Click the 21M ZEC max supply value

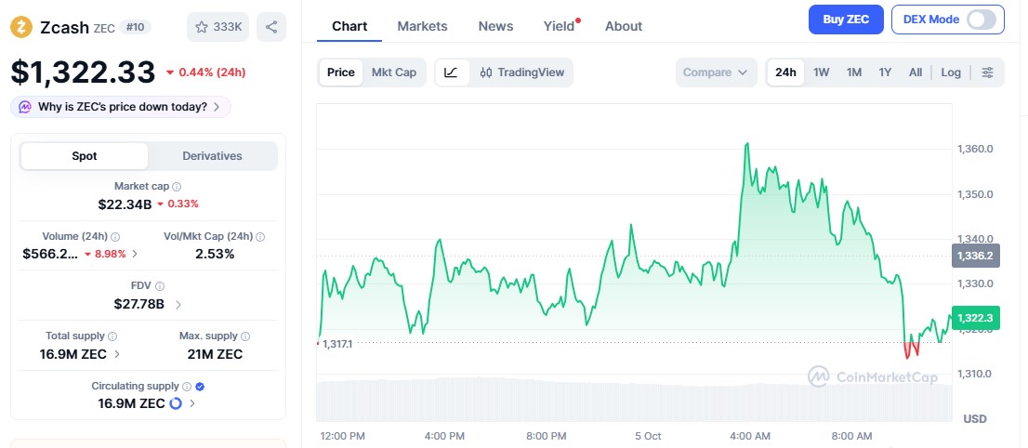point(215,354)
